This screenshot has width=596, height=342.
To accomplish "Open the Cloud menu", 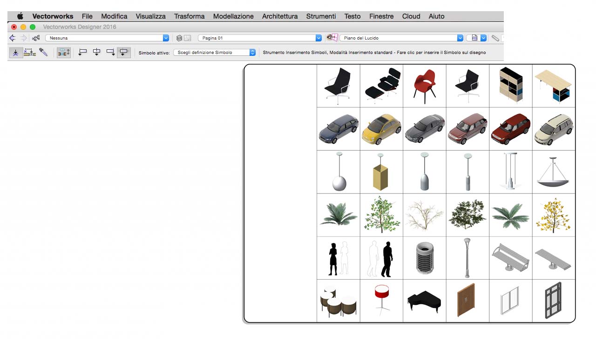I will point(411,16).
